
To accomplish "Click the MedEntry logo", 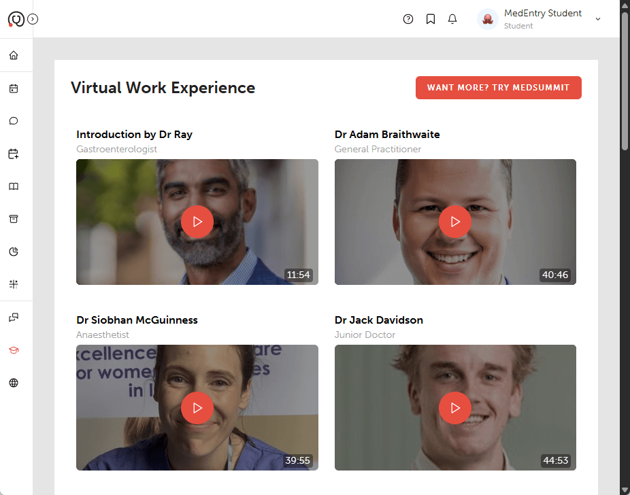I will click(16, 19).
